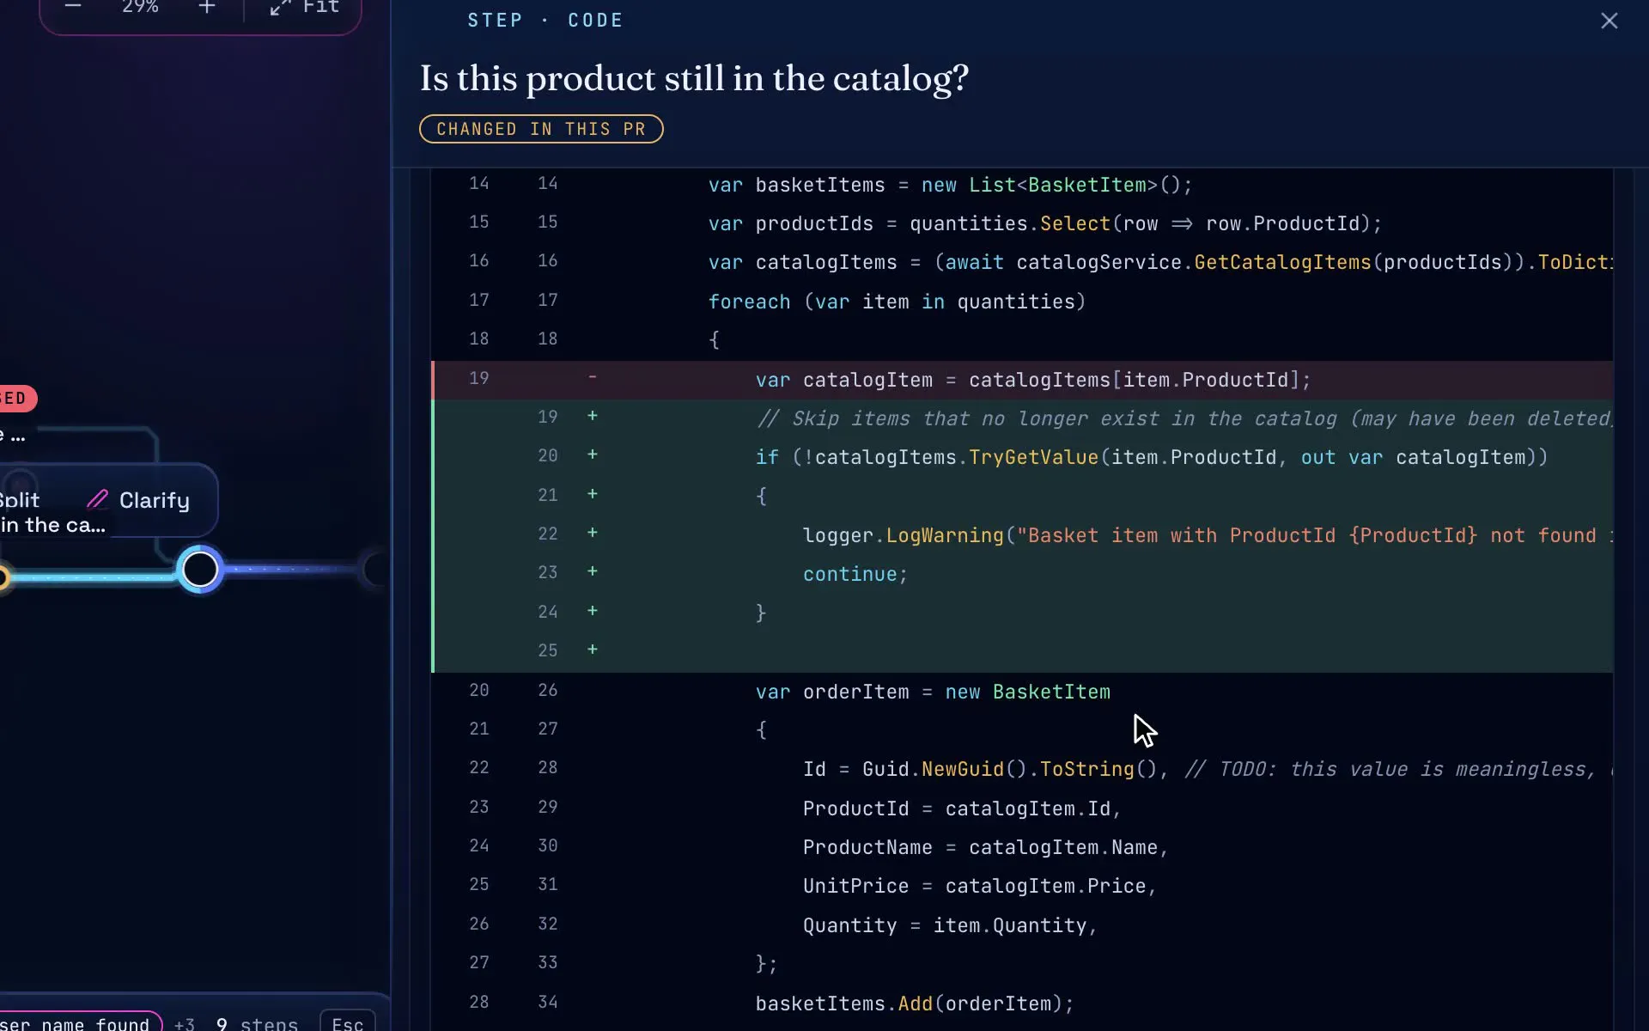This screenshot has height=1031, width=1649.
Task: Select the removed line 'var catalogItem = catalogItems[item.ProductId]'
Action: pos(1022,380)
